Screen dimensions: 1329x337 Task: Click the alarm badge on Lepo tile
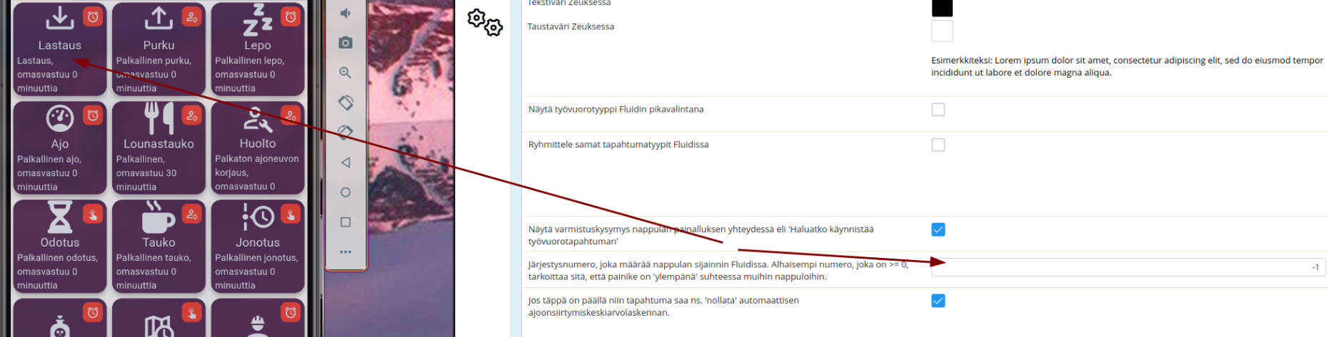pos(291,16)
